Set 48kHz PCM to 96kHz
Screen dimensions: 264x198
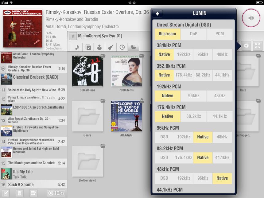pos(203,178)
